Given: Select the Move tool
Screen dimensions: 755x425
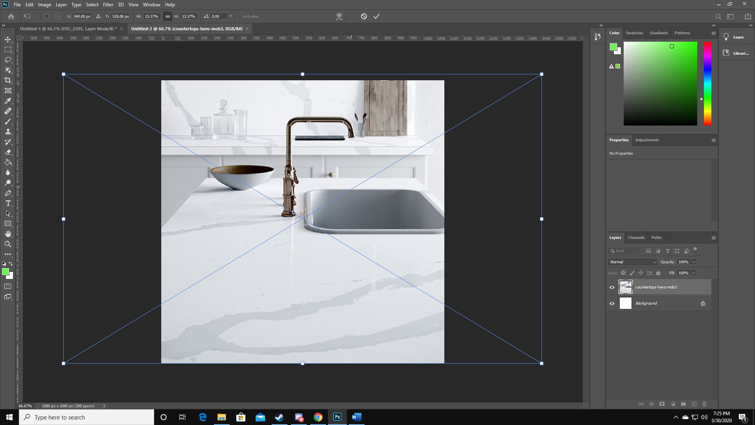Looking at the screenshot, I should tap(8, 39).
